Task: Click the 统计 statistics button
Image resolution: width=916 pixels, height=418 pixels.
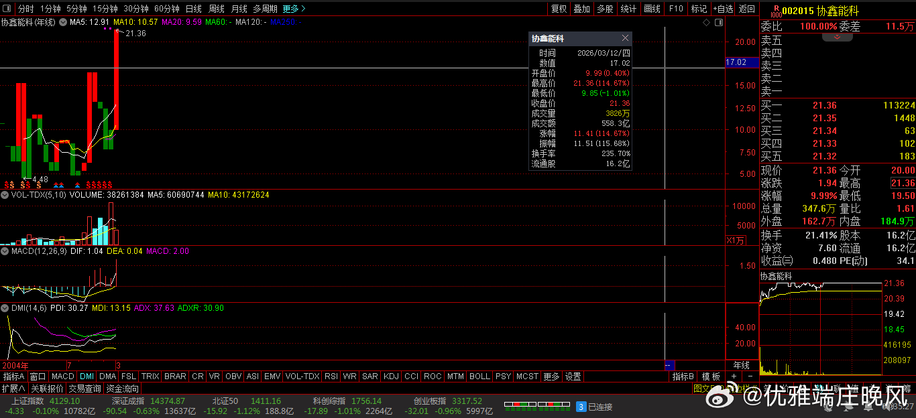Action: tap(628, 9)
